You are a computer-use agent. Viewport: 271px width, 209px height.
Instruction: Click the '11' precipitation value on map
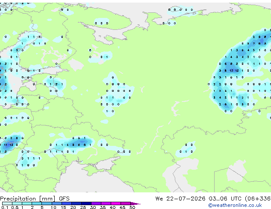pos(6,145)
